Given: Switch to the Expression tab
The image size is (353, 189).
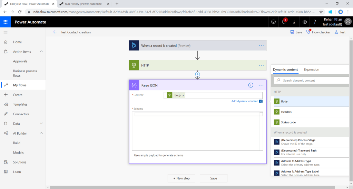Looking at the screenshot, I should (311, 70).
